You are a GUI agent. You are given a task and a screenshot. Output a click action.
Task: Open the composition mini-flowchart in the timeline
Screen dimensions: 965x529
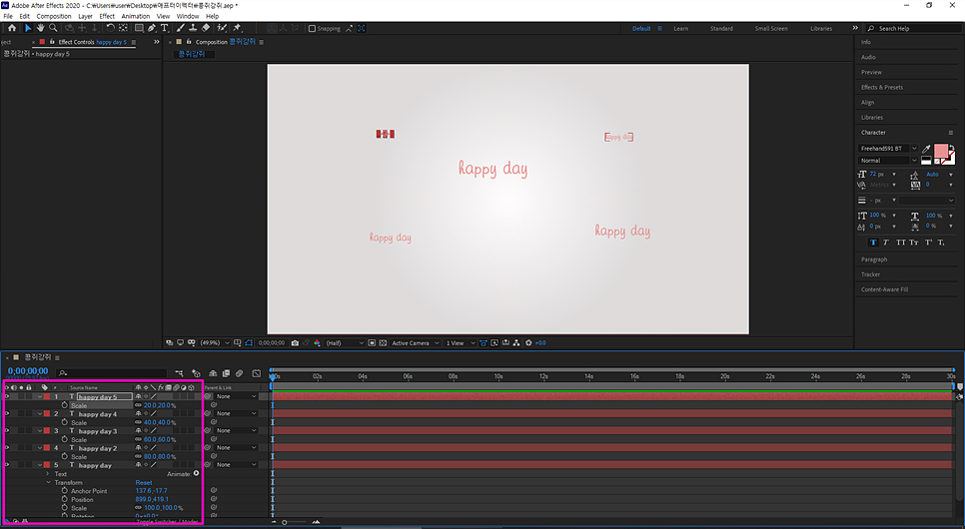(179, 373)
